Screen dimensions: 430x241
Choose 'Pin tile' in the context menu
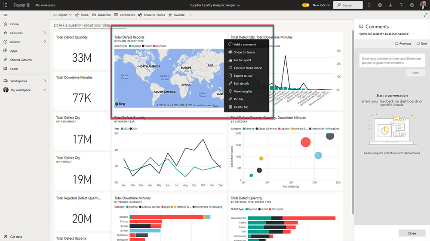tap(239, 99)
